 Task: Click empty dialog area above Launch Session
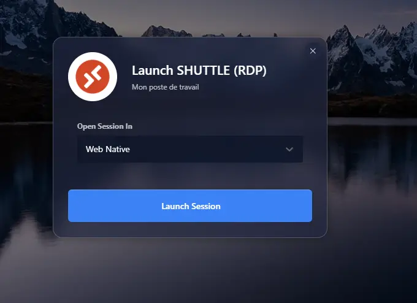tap(190, 177)
